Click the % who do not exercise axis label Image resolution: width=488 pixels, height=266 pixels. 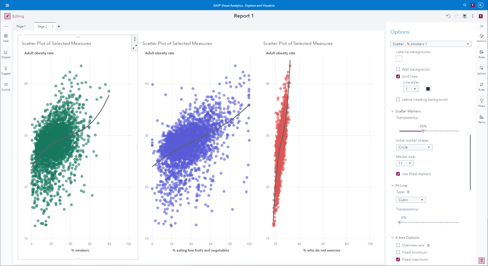[322, 250]
